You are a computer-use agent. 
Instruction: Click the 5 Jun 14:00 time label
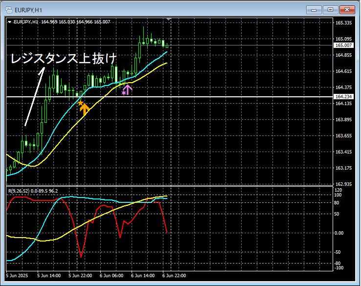pyautogui.click(x=49, y=276)
